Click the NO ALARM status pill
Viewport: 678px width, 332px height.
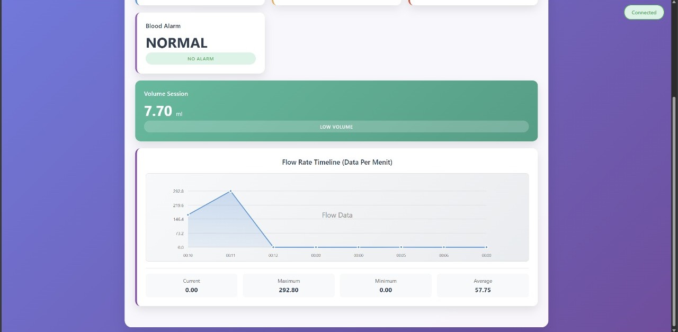[x=200, y=59]
